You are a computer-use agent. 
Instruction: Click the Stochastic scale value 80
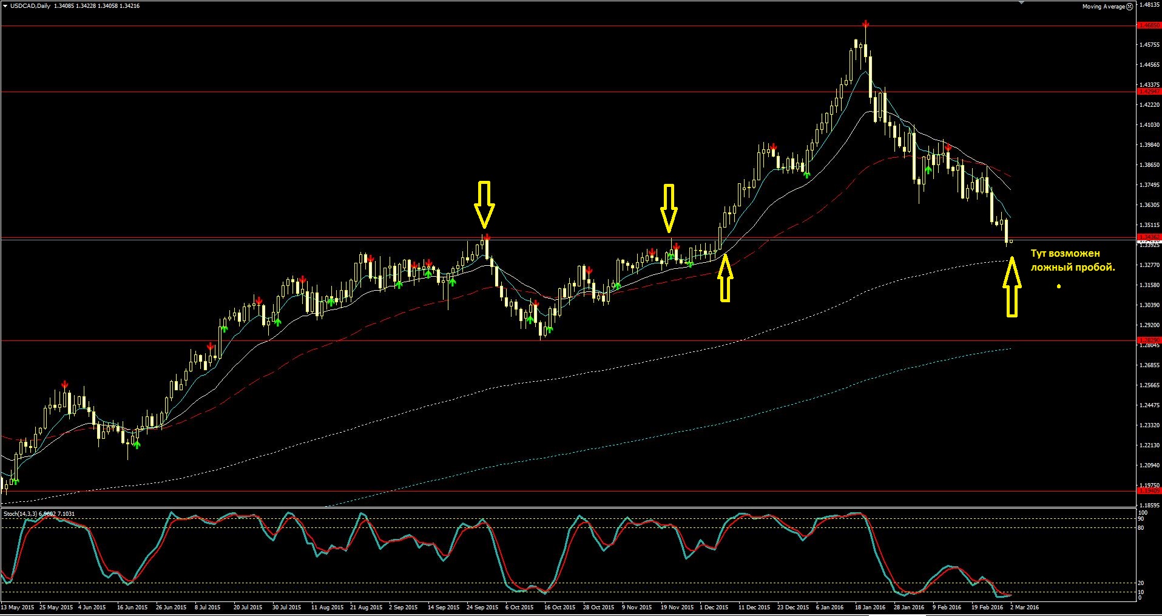[1141, 528]
